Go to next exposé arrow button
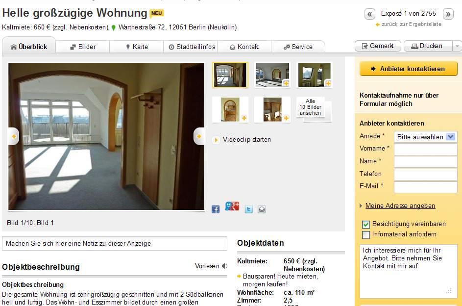Image resolution: width=462 pixels, height=306 pixels. 448,14
